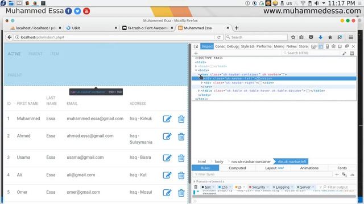Select the body breadcrumb
The height and width of the screenshot is (204, 364).
(x=219, y=161)
